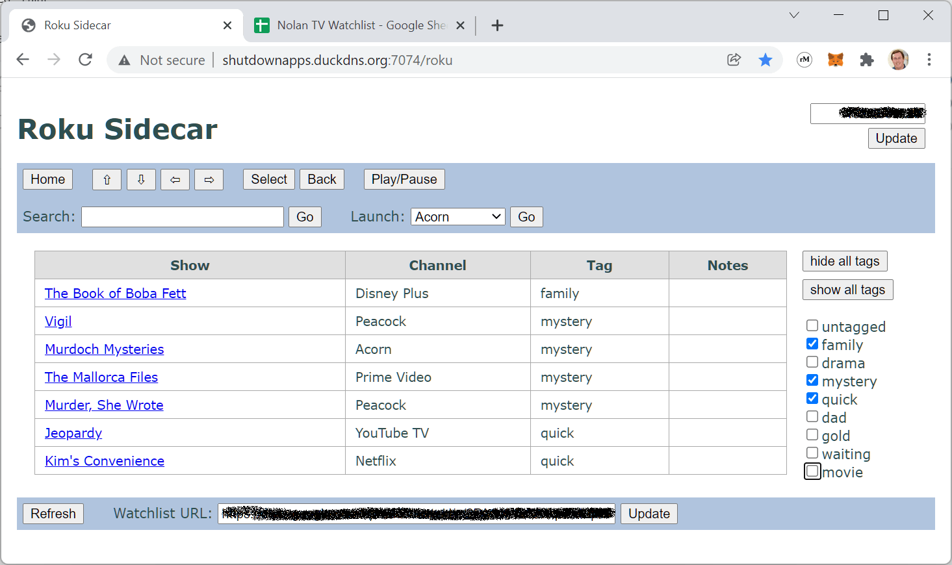The height and width of the screenshot is (565, 952).
Task: Click the browser address bar URL
Action: (x=337, y=60)
